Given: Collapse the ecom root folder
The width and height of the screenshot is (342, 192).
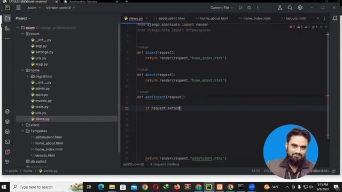Looking at the screenshot, I should (x=18, y=28).
